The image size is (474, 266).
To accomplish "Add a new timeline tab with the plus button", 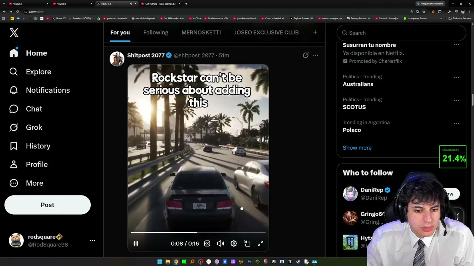I will pyautogui.click(x=315, y=33).
